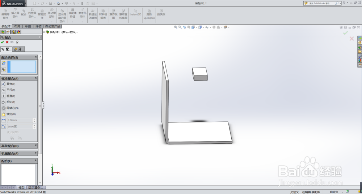362x195 pixels.
Task: Expand the 装配体1 tree node
Action: click(44, 32)
